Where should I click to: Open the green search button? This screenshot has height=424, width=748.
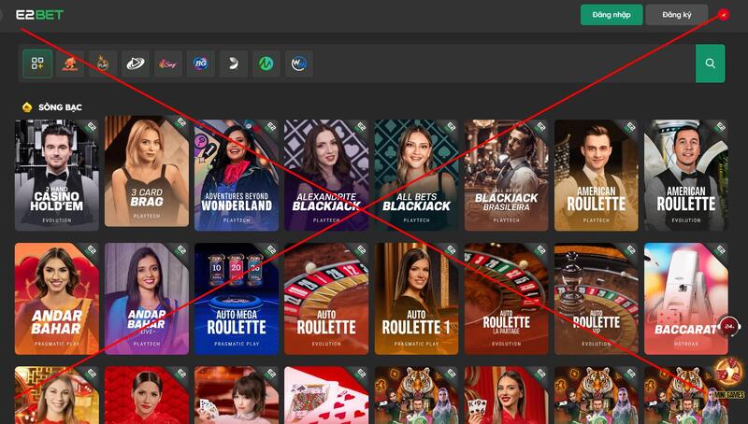(x=710, y=64)
